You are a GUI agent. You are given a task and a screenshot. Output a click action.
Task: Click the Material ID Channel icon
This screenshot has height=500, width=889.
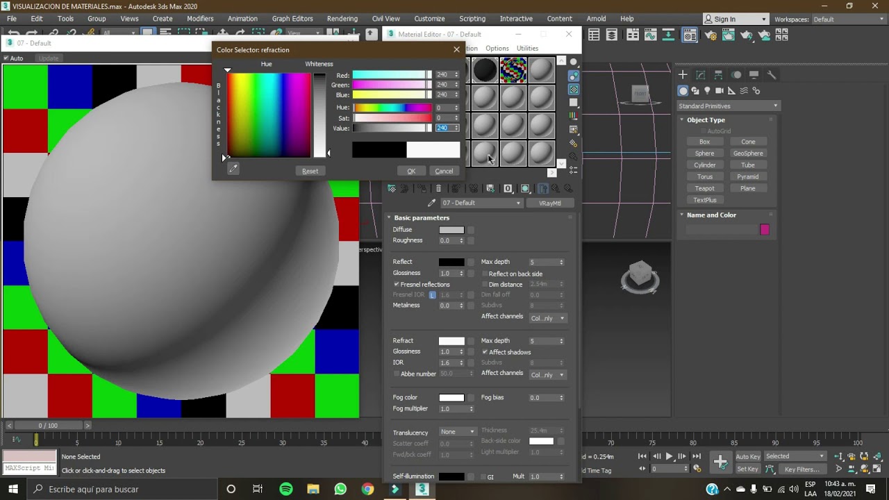[508, 188]
